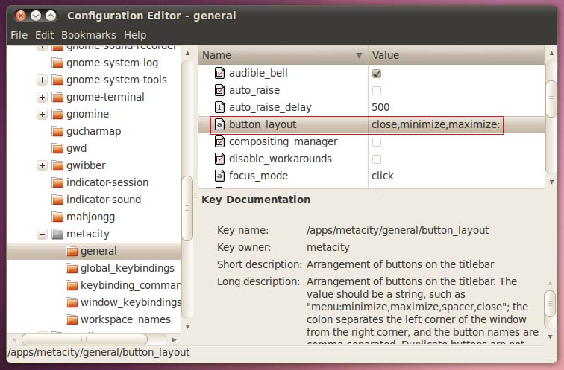The image size is (564, 370).
Task: Click the key list vertical scrollbar thumb
Action: coord(551,99)
